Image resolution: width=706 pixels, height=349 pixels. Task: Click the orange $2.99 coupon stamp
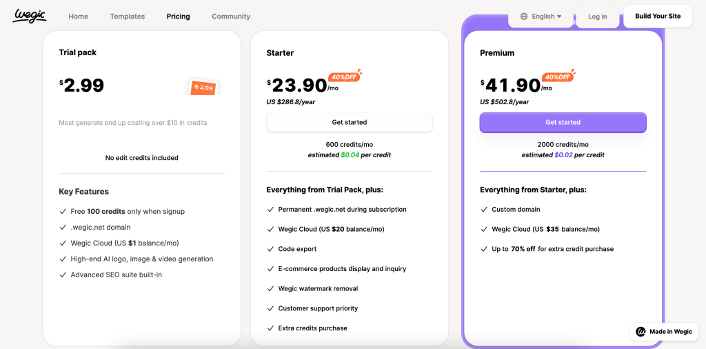point(204,86)
